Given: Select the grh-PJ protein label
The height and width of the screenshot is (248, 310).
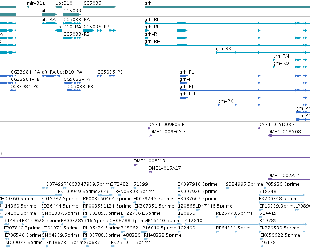Looking at the screenshot, I should coord(186,87).
